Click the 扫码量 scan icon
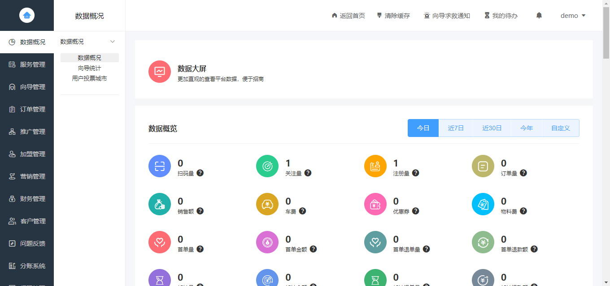Viewport: 610px width, 286px height. pos(160,166)
